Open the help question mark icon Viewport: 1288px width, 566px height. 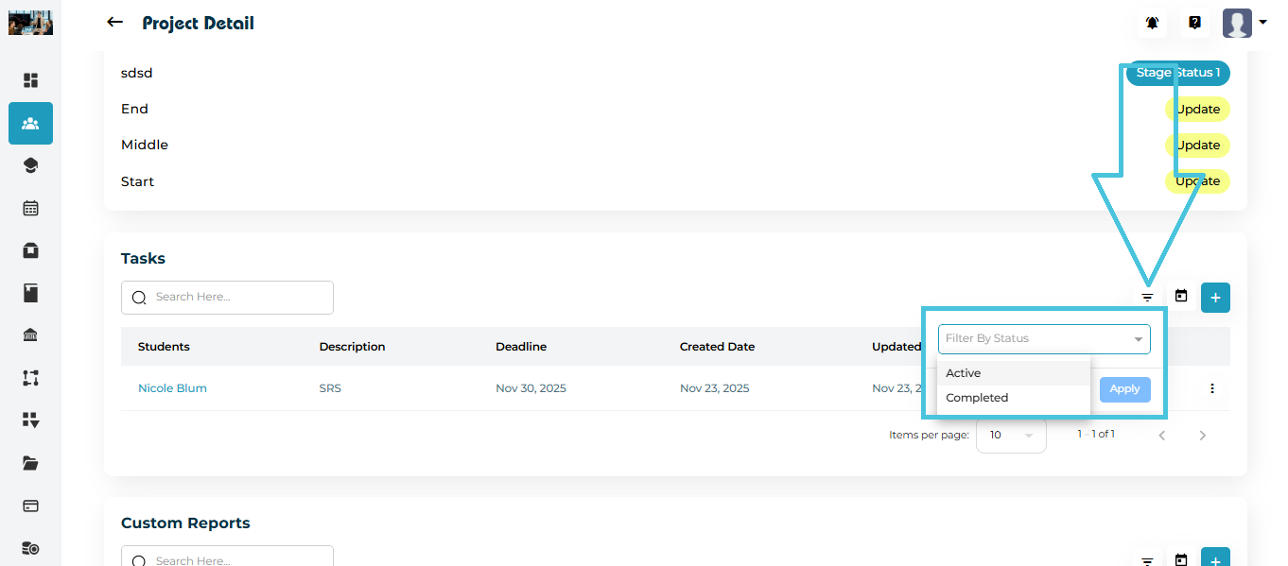point(1194,23)
